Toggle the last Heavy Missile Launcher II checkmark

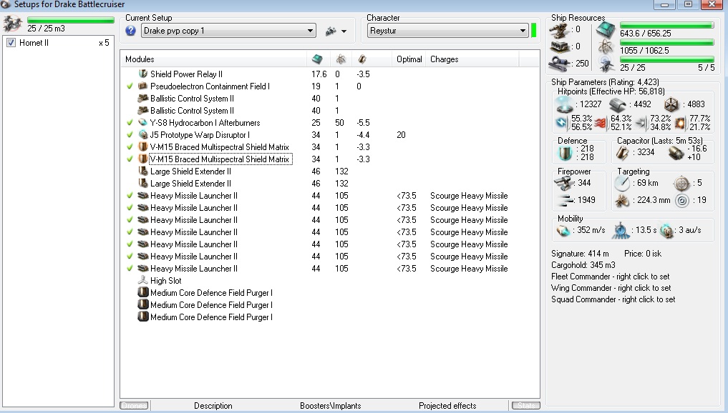tap(130, 269)
